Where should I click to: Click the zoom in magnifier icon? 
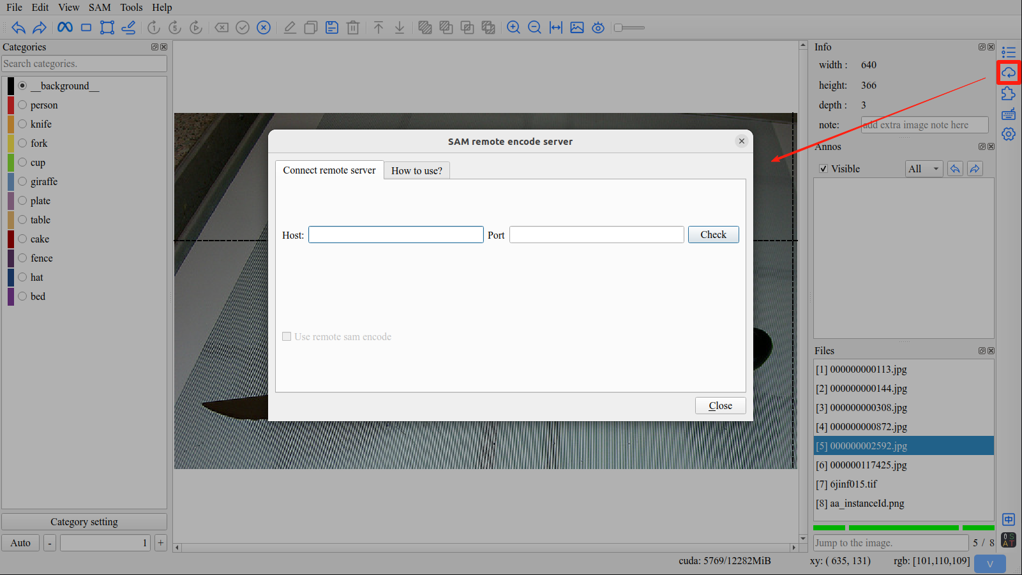click(x=513, y=27)
